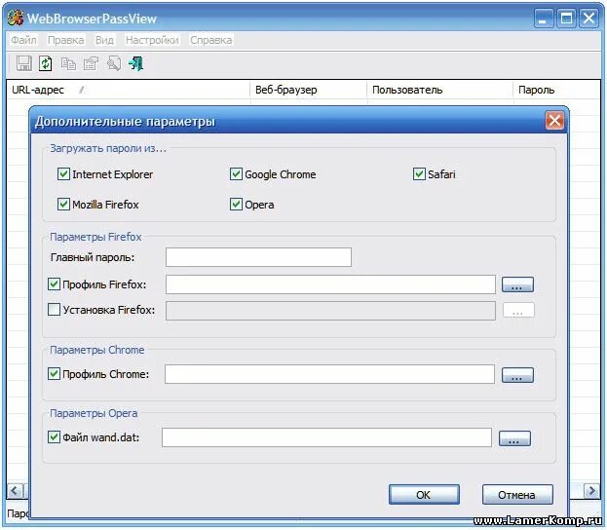Click the Профиль Chrome path field
This screenshot has height=530, width=607.
(330, 374)
